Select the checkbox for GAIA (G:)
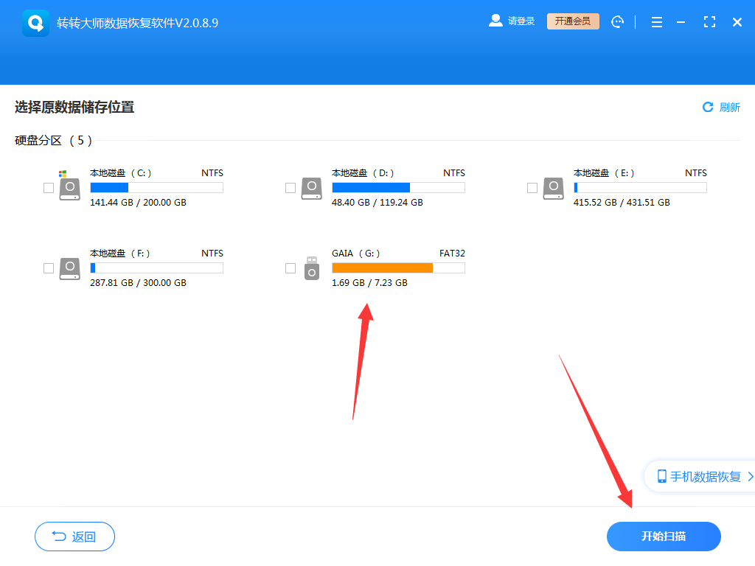755x566 pixels. 290,268
